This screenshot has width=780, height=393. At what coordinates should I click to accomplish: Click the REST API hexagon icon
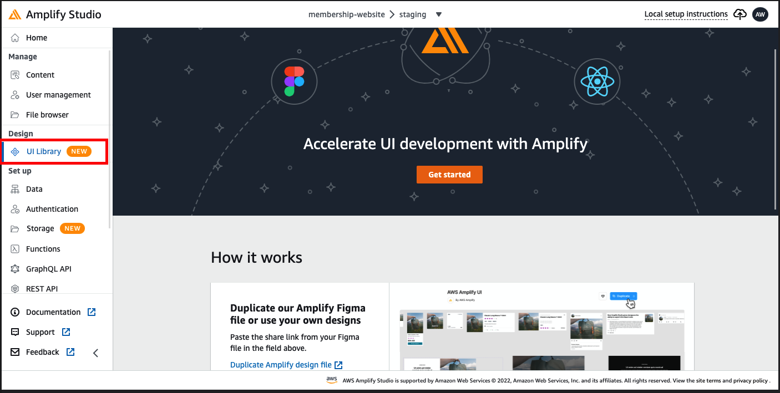point(15,289)
